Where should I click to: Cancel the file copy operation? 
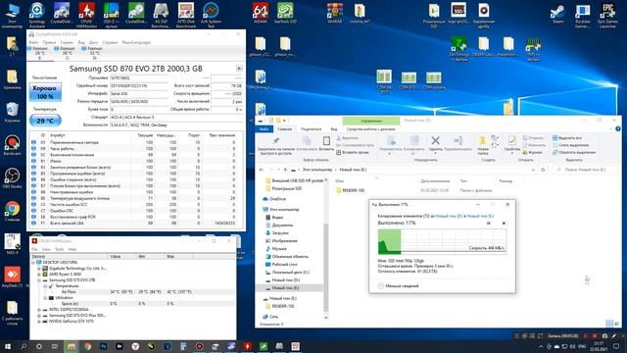click(504, 223)
